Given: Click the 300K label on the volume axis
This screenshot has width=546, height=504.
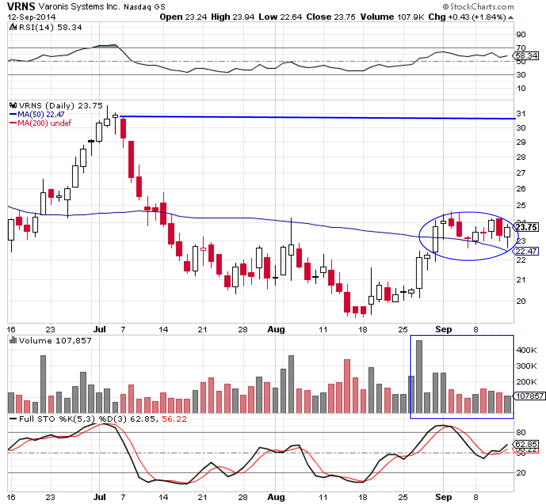Looking at the screenshot, I should click(526, 366).
